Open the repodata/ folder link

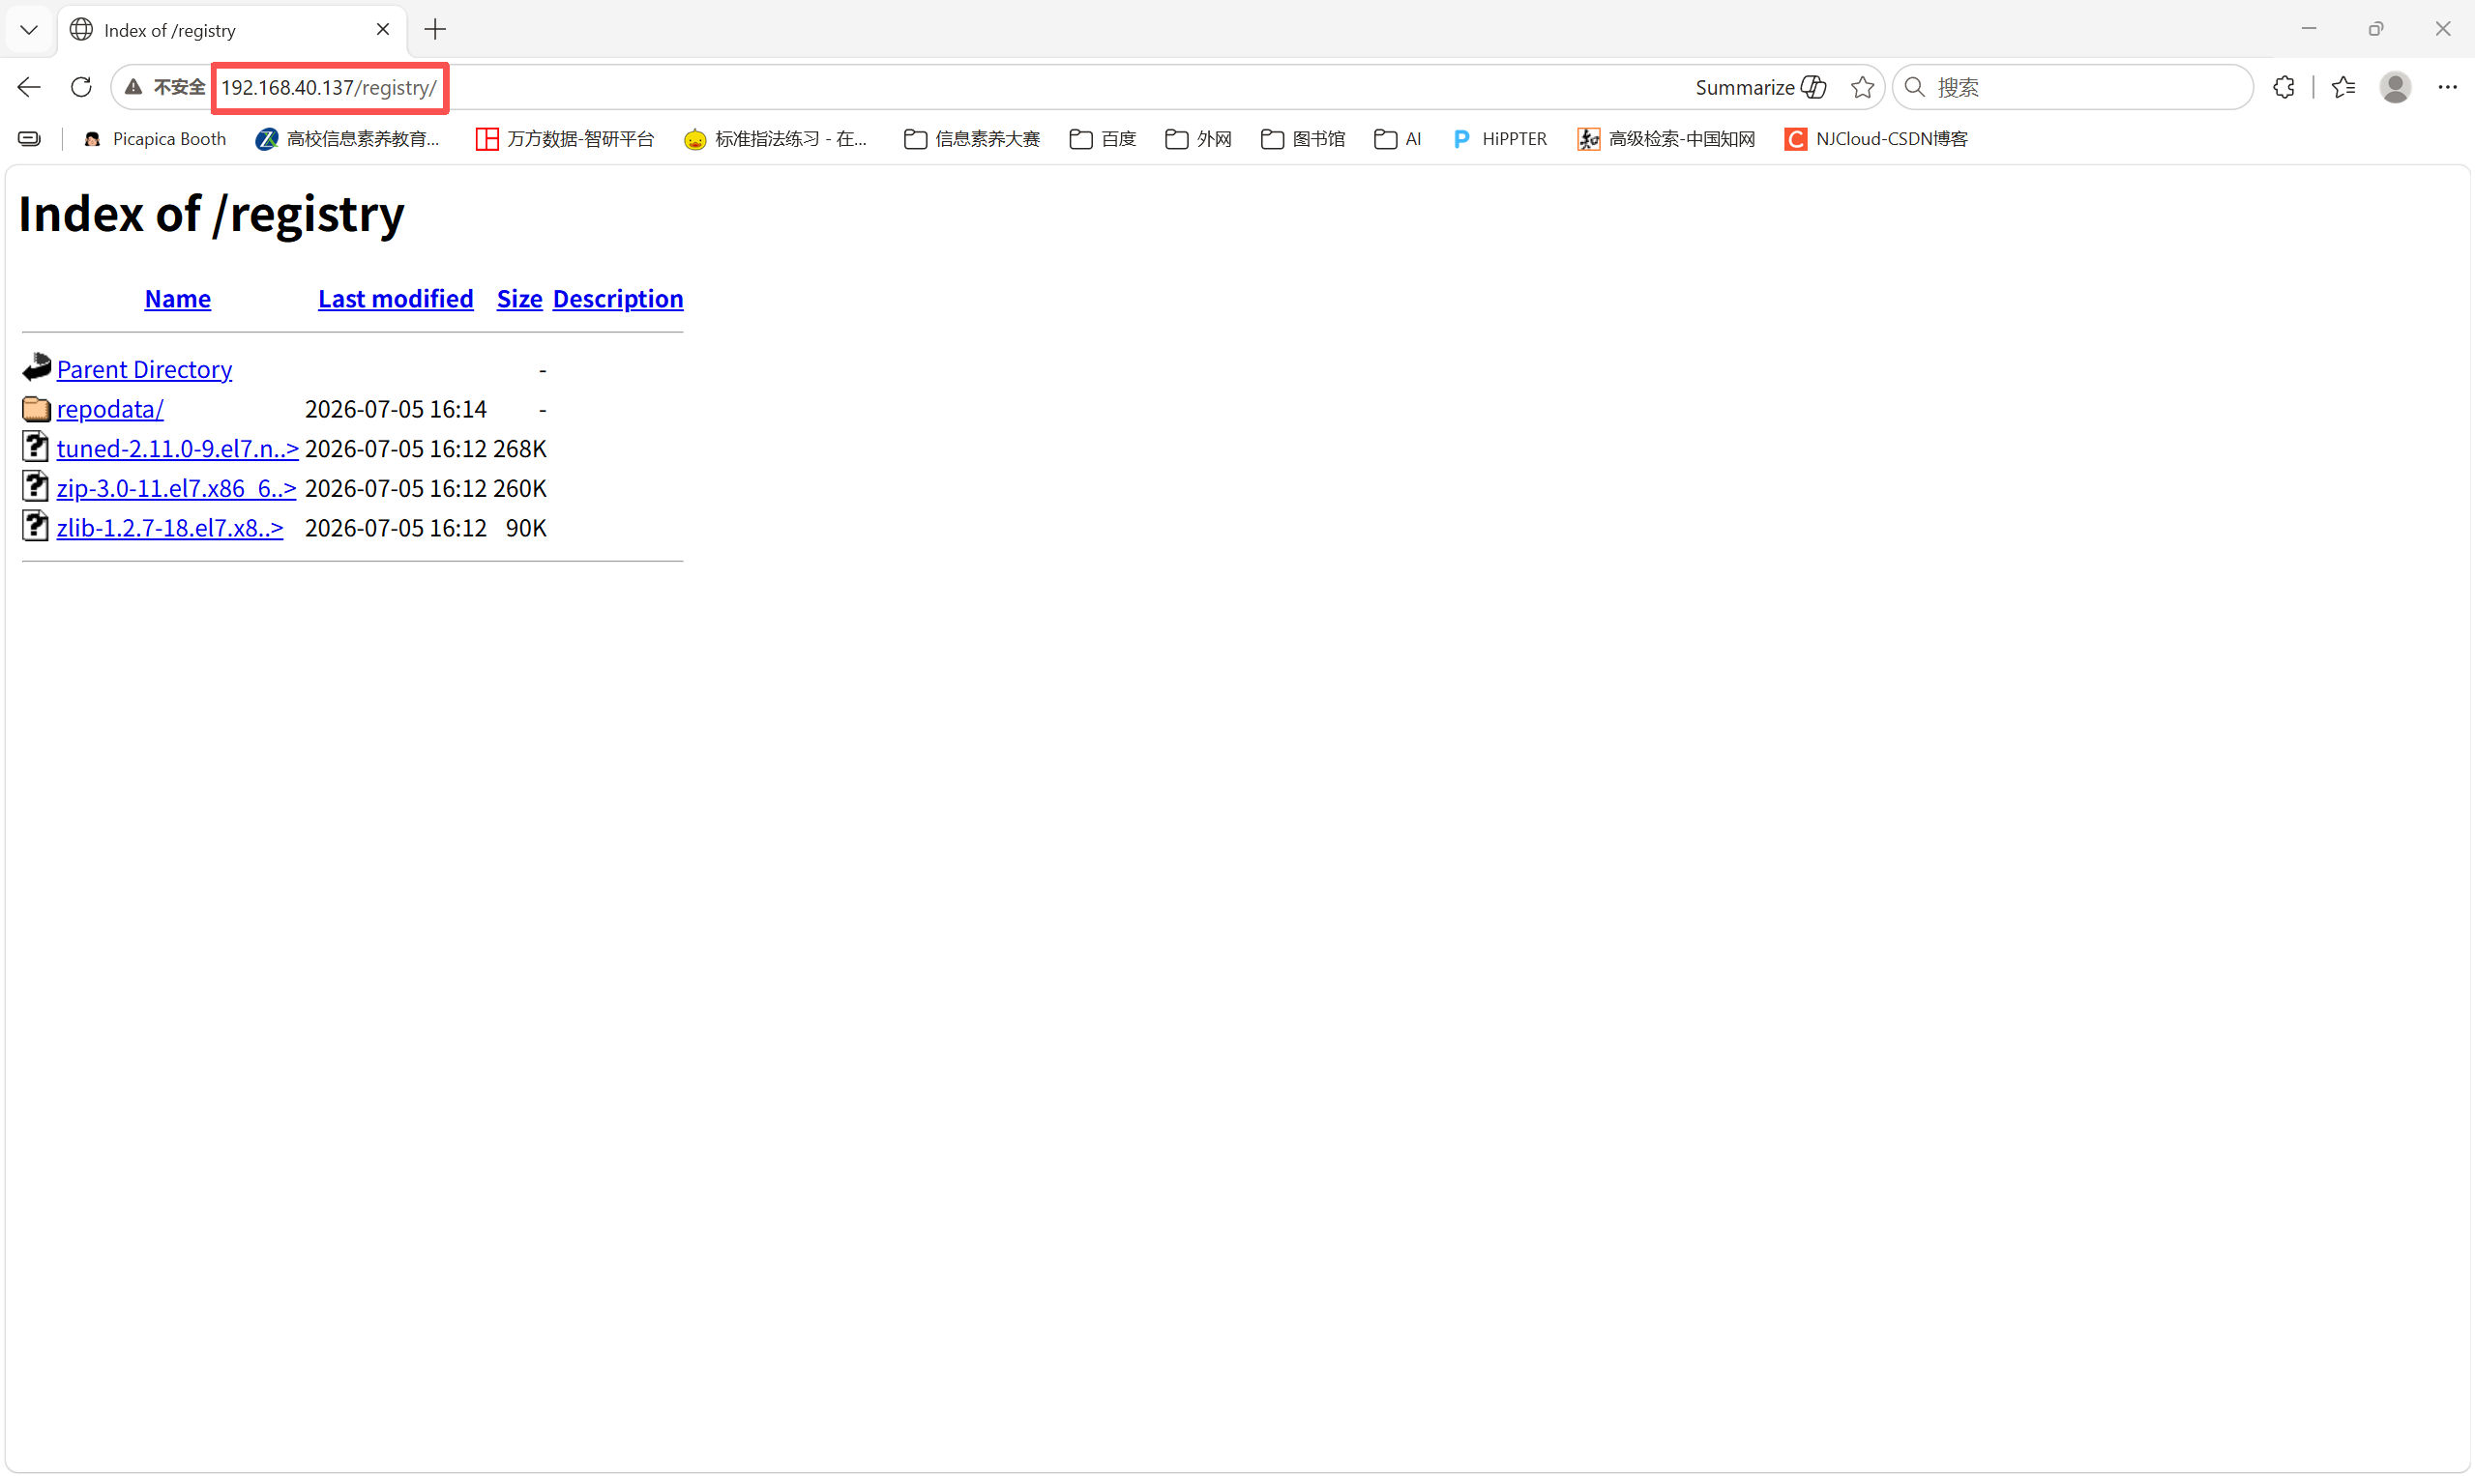109,409
